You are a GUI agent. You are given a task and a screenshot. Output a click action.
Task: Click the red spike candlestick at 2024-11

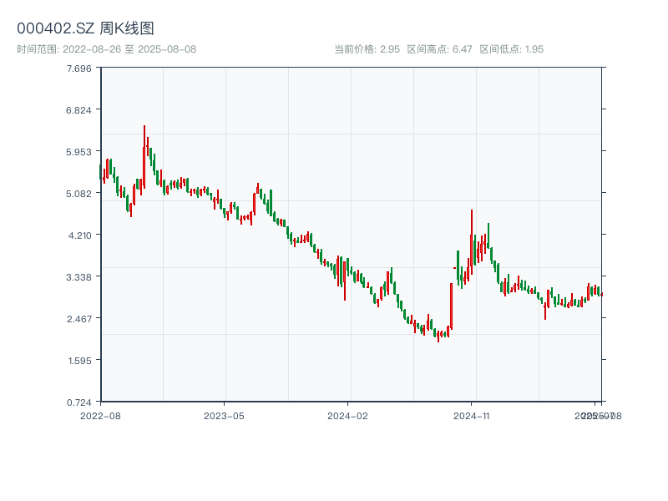(472, 242)
